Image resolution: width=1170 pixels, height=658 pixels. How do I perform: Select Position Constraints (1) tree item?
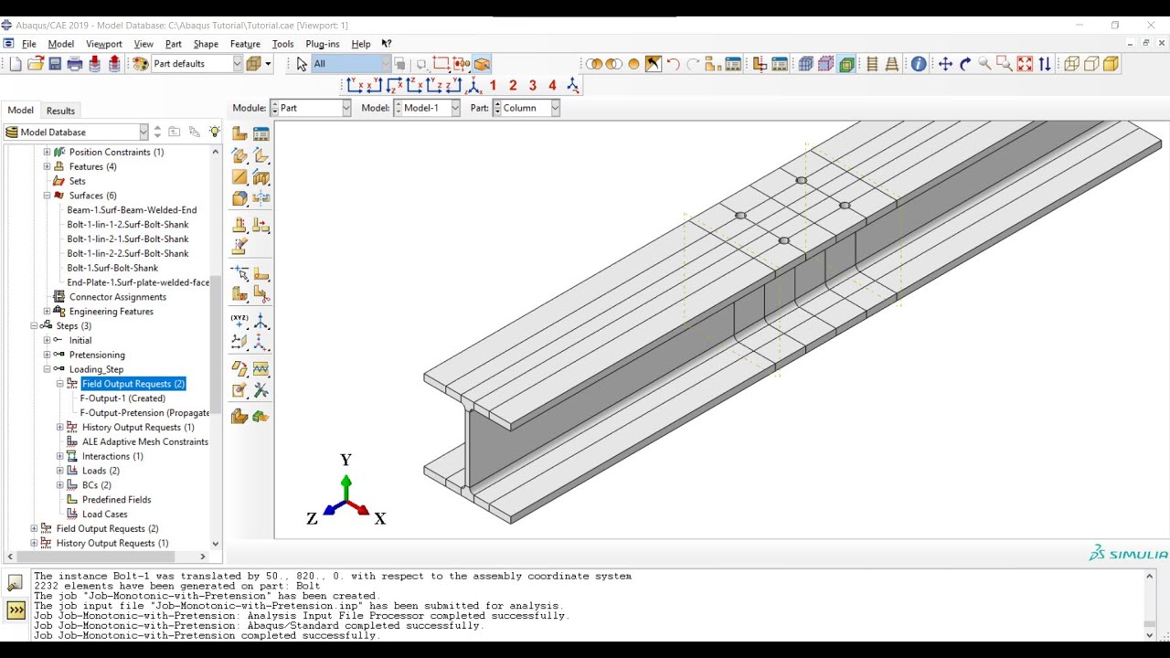click(x=116, y=152)
